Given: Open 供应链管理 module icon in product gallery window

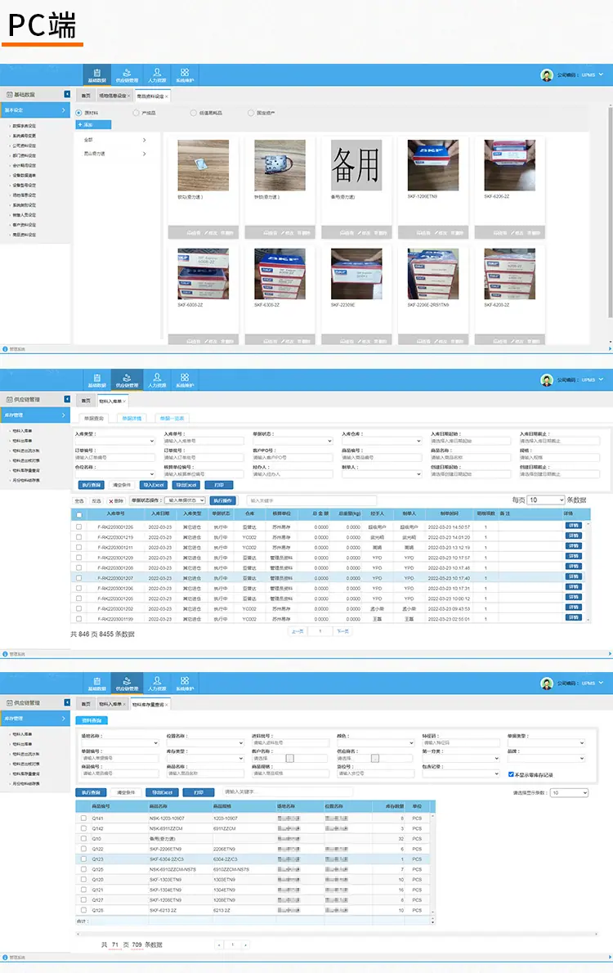Looking at the screenshot, I should (127, 74).
